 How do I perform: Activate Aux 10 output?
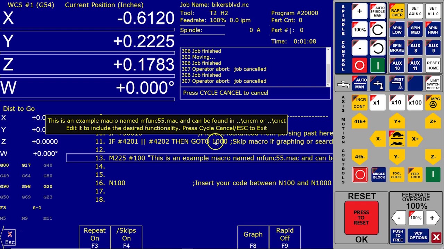point(397,65)
